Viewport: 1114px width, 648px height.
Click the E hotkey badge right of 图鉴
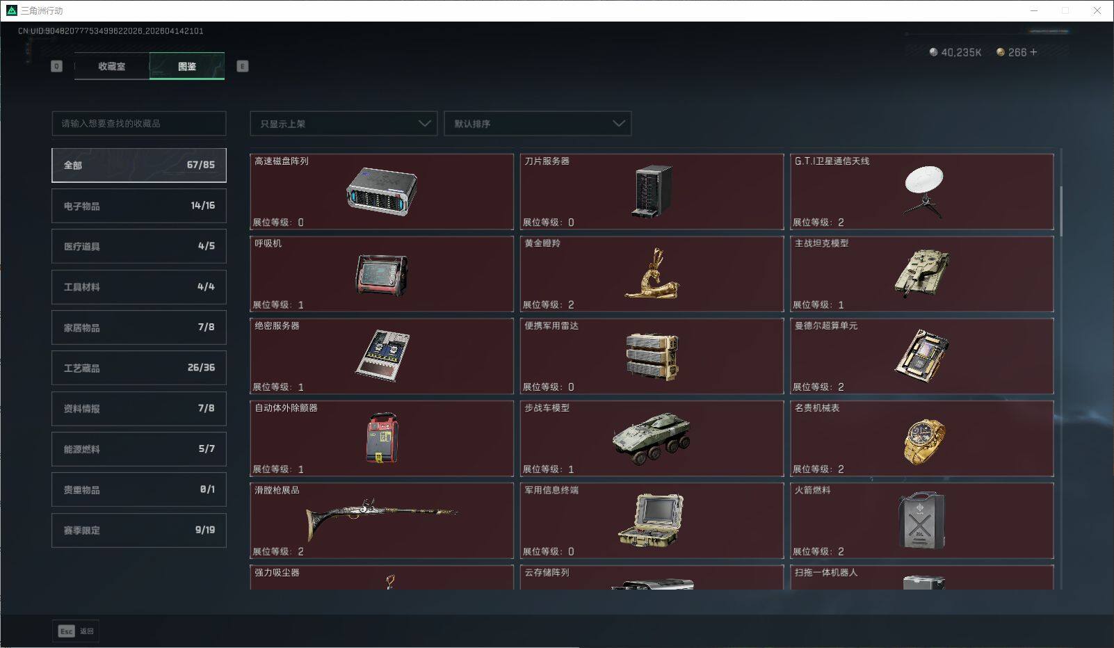point(242,66)
